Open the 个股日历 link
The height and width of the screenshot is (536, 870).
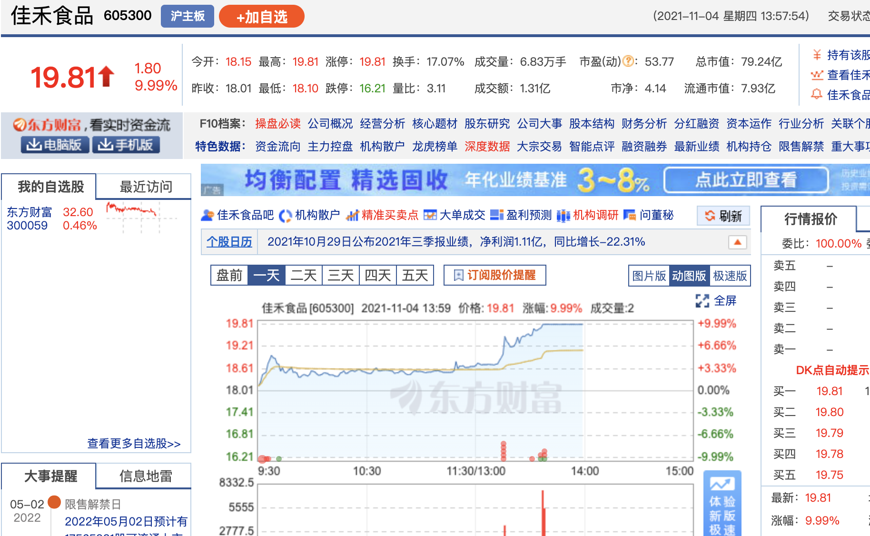pyautogui.click(x=229, y=242)
